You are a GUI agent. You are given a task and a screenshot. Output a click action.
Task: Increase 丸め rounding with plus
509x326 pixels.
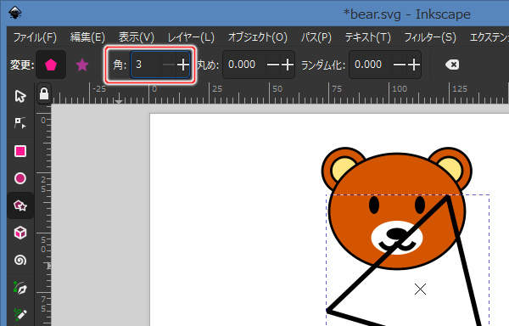point(288,65)
